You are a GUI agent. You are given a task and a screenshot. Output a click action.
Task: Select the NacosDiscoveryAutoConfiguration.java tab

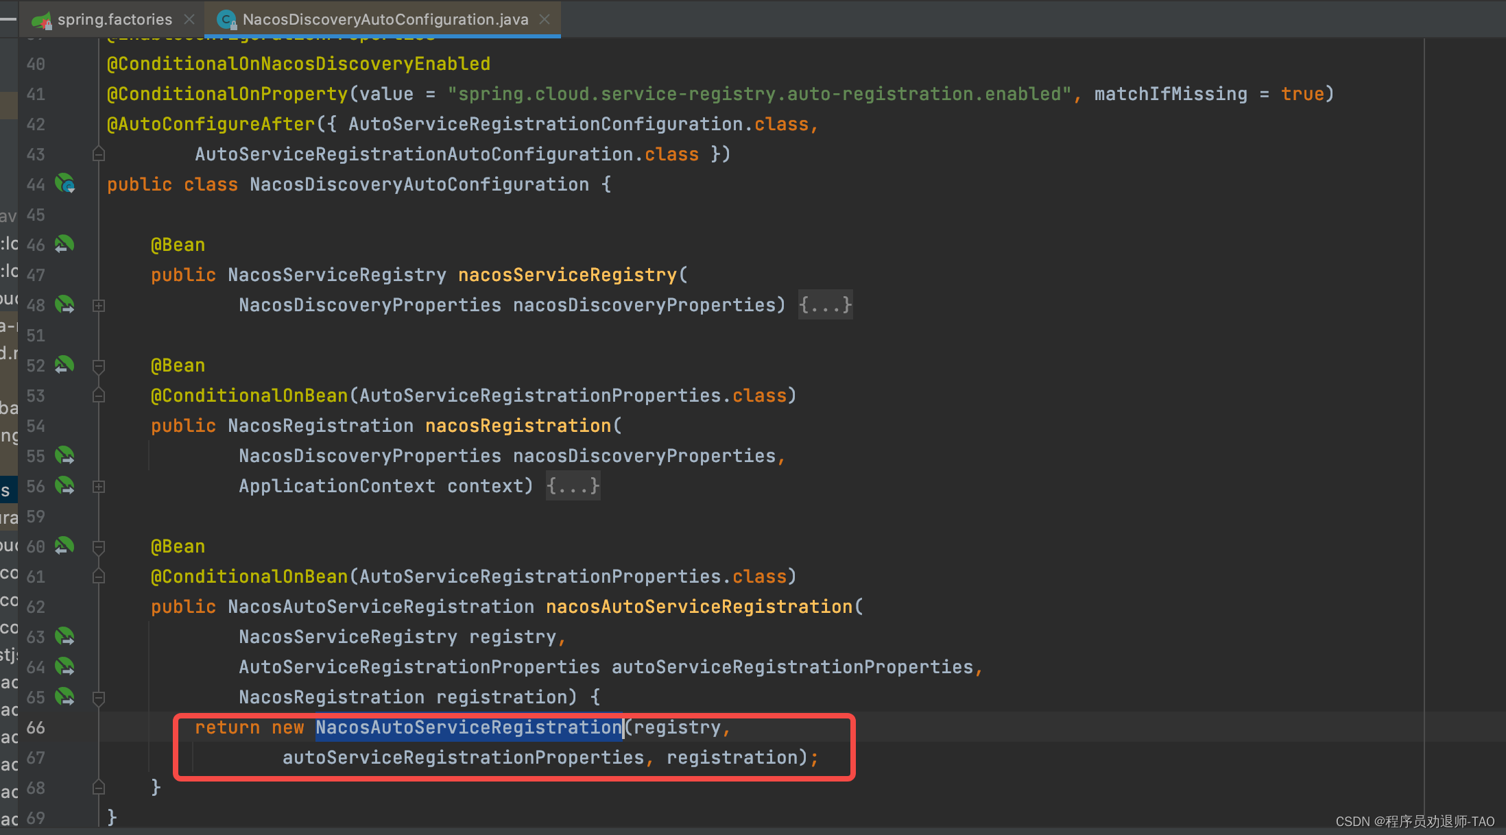coord(385,19)
